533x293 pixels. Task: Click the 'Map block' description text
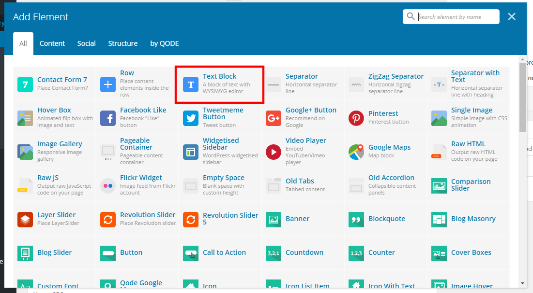pos(381,155)
